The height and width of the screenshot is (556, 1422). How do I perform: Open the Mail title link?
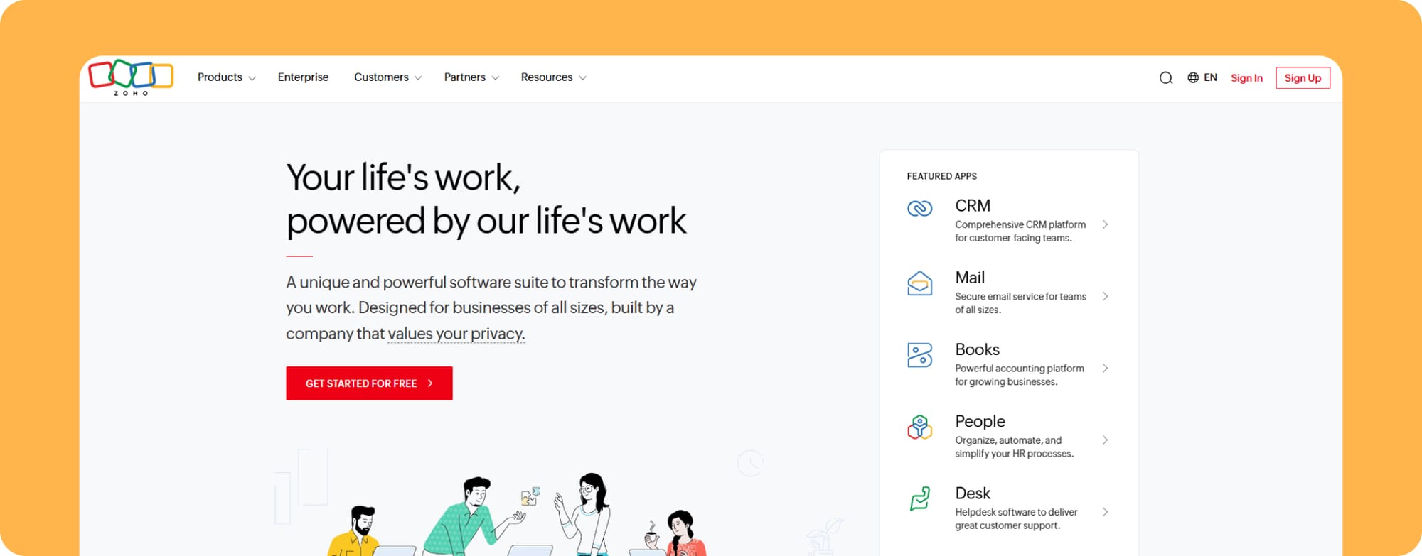(970, 278)
